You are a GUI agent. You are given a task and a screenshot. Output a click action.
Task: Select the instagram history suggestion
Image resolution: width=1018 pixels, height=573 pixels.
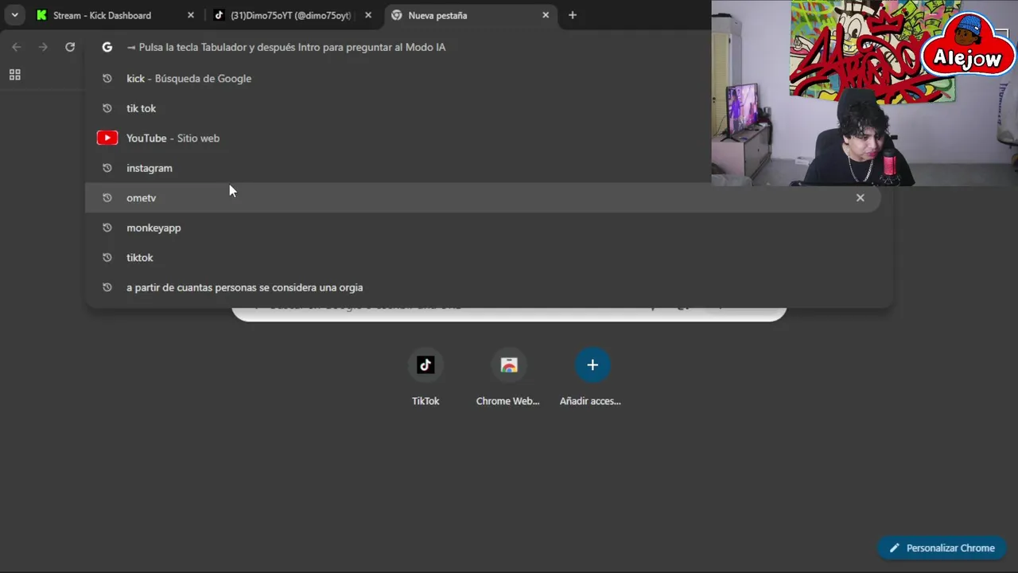[489, 168]
